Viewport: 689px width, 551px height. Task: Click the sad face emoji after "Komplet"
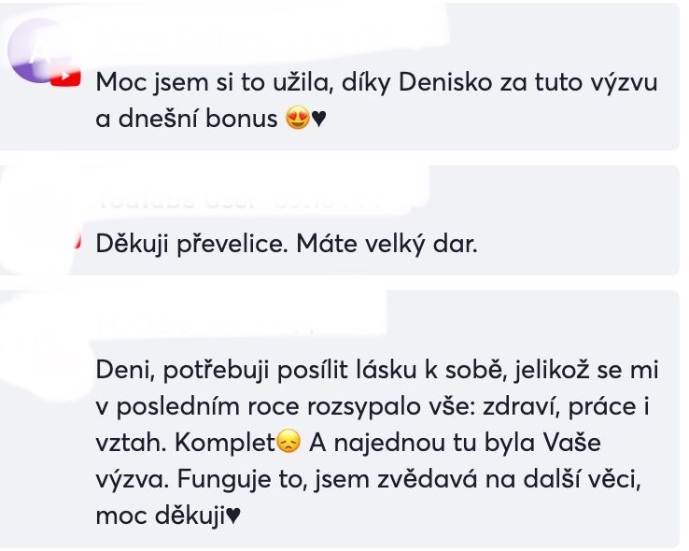288,442
